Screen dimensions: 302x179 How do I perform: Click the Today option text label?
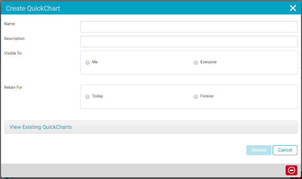point(98,96)
